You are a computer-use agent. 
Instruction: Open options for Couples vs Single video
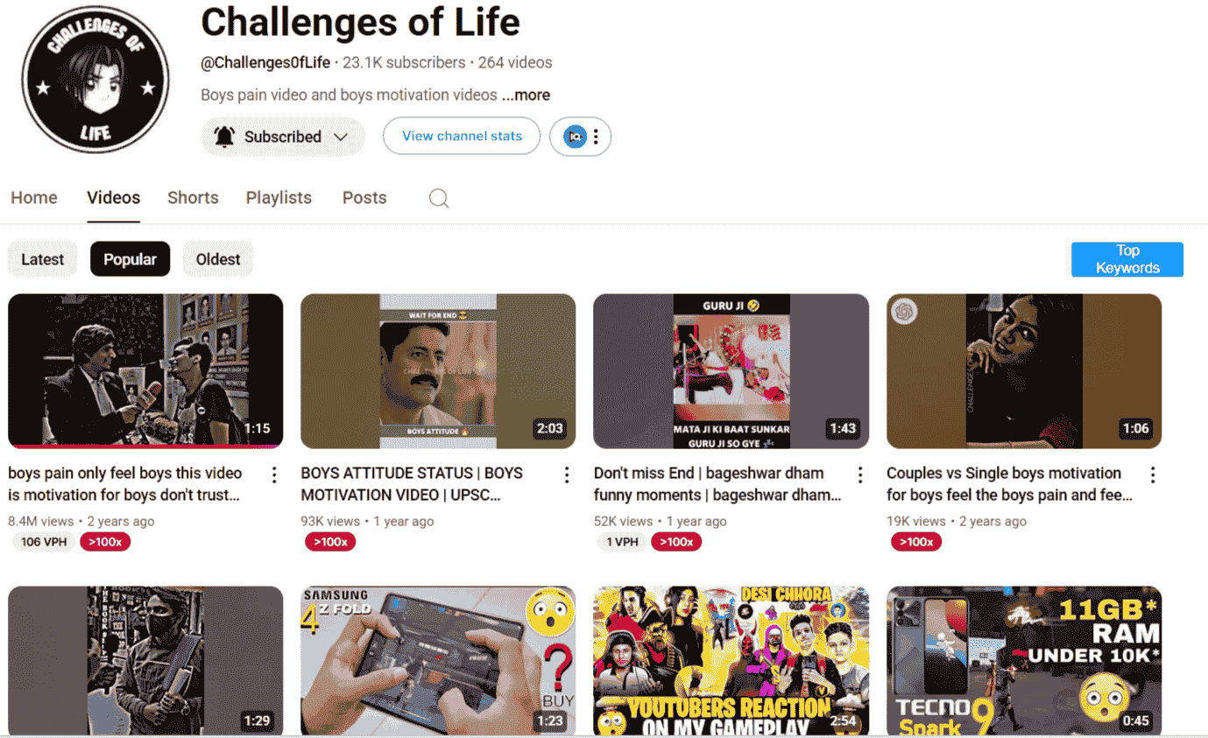pyautogui.click(x=1153, y=474)
